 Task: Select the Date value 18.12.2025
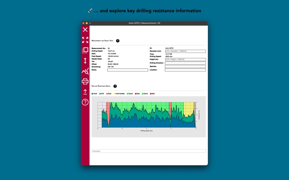point(112,54)
